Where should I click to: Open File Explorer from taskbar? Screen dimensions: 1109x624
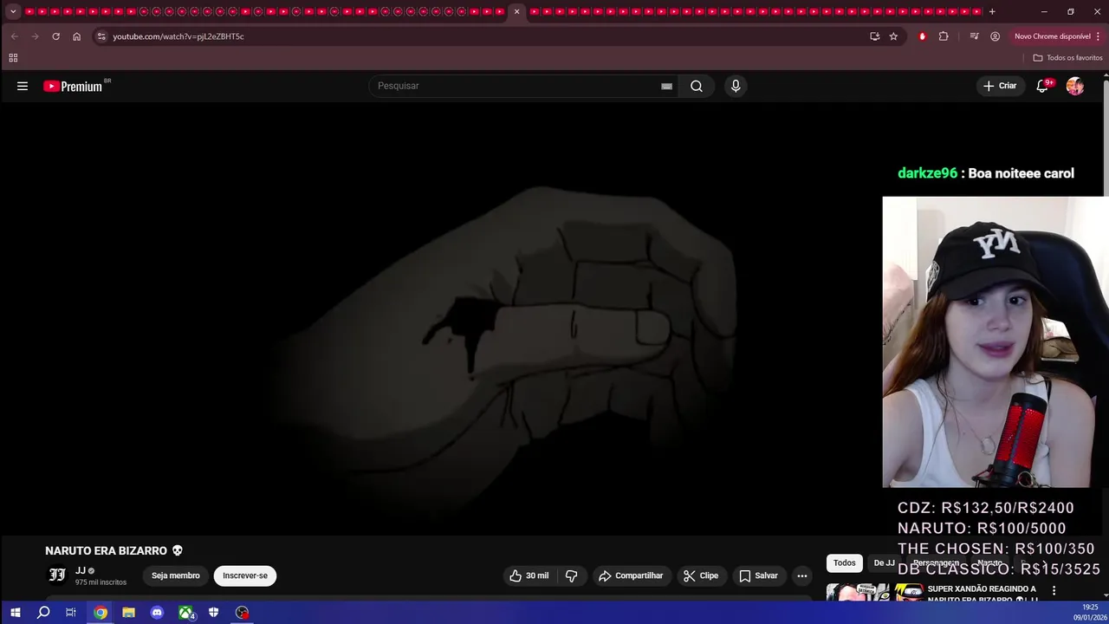(128, 613)
